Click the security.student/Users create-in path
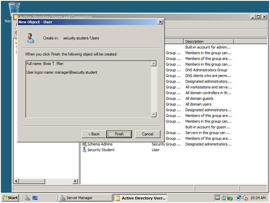This screenshot has width=270, height=203. coord(81,38)
